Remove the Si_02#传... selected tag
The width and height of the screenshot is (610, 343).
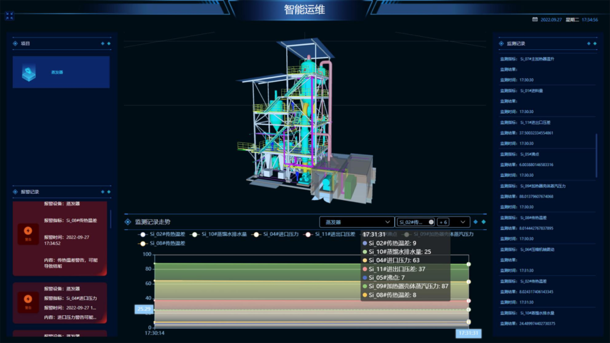431,222
